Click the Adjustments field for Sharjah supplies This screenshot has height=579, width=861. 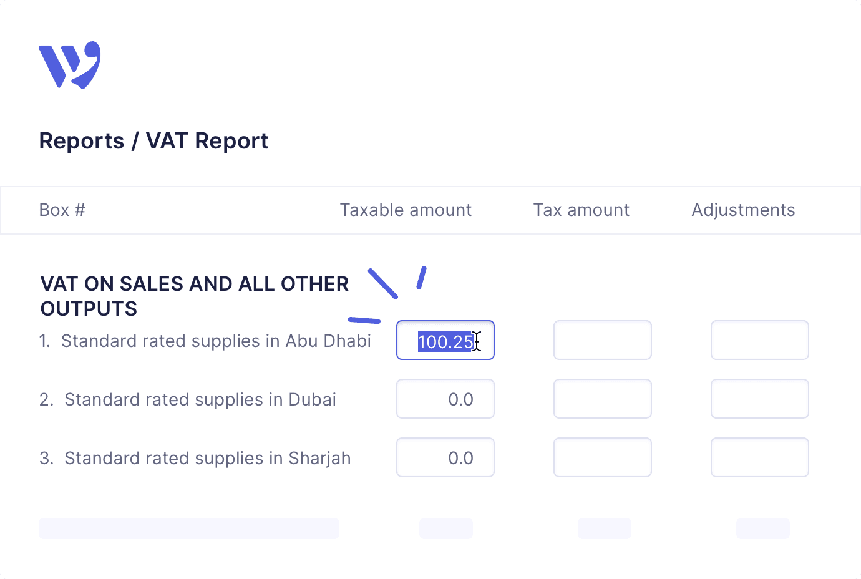[x=759, y=457]
